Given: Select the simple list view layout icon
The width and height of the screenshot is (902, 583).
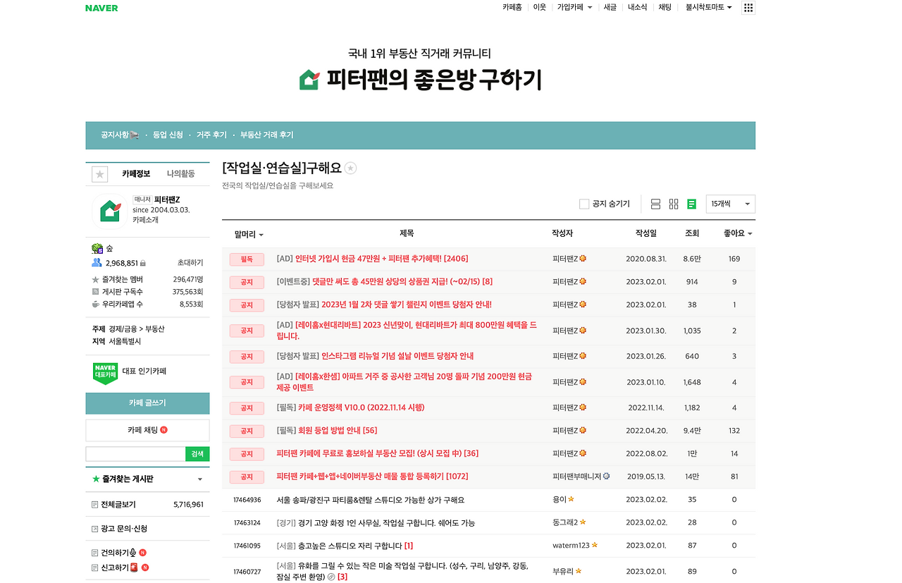Looking at the screenshot, I should [655, 204].
